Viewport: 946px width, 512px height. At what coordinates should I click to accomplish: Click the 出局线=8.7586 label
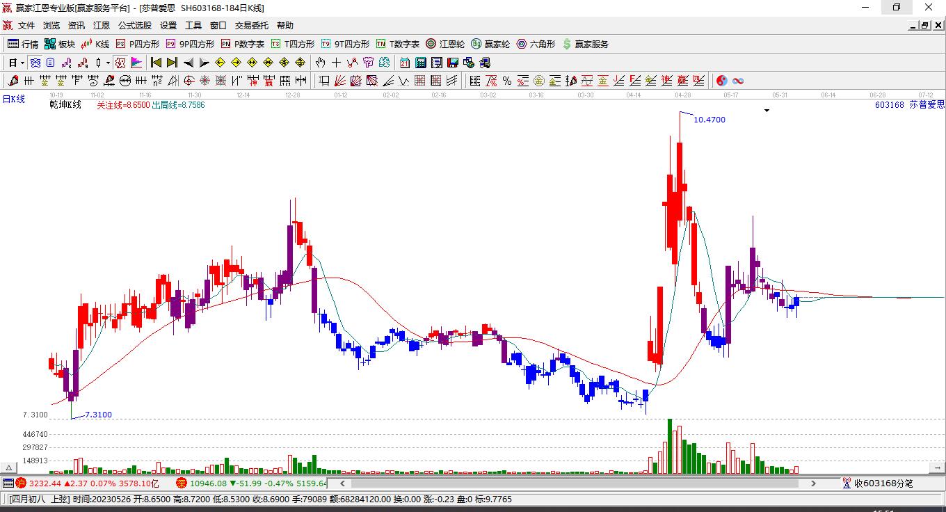point(178,105)
